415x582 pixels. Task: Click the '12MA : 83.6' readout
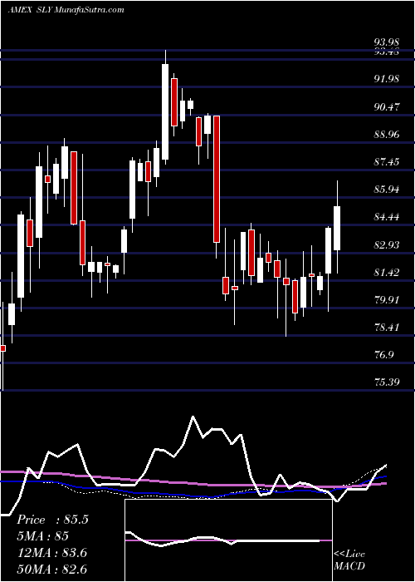coord(51,553)
